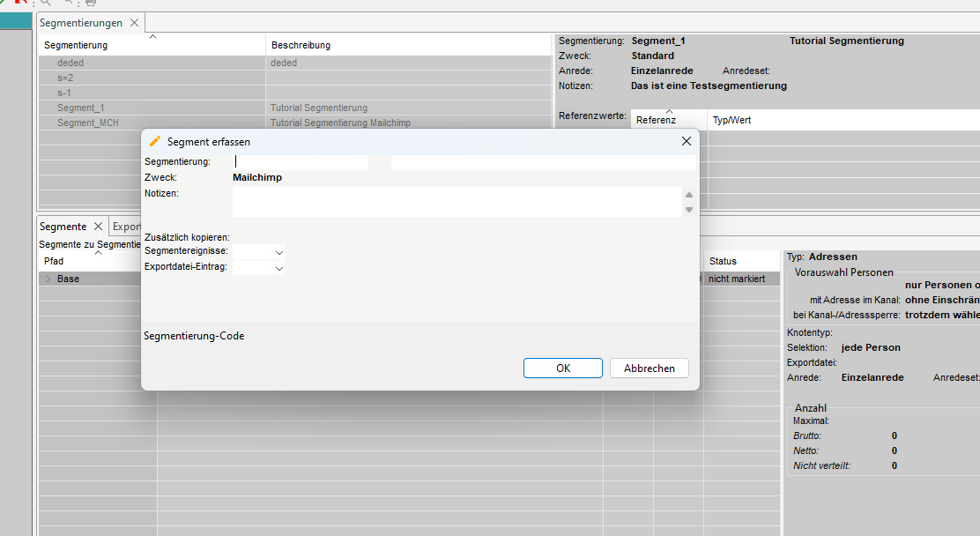The height and width of the screenshot is (536, 980).
Task: Confirm dialog with OK button
Action: tap(562, 368)
